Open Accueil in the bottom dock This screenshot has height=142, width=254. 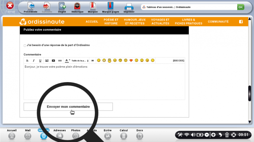click(12, 134)
